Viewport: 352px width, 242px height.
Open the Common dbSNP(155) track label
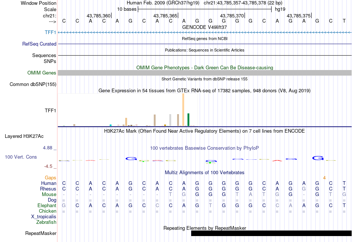click(x=33, y=84)
